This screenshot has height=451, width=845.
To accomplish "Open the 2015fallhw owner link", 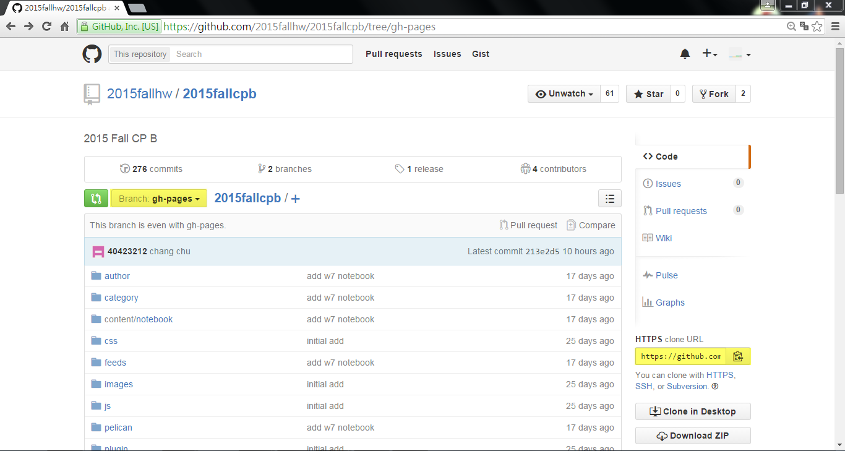I will [139, 94].
